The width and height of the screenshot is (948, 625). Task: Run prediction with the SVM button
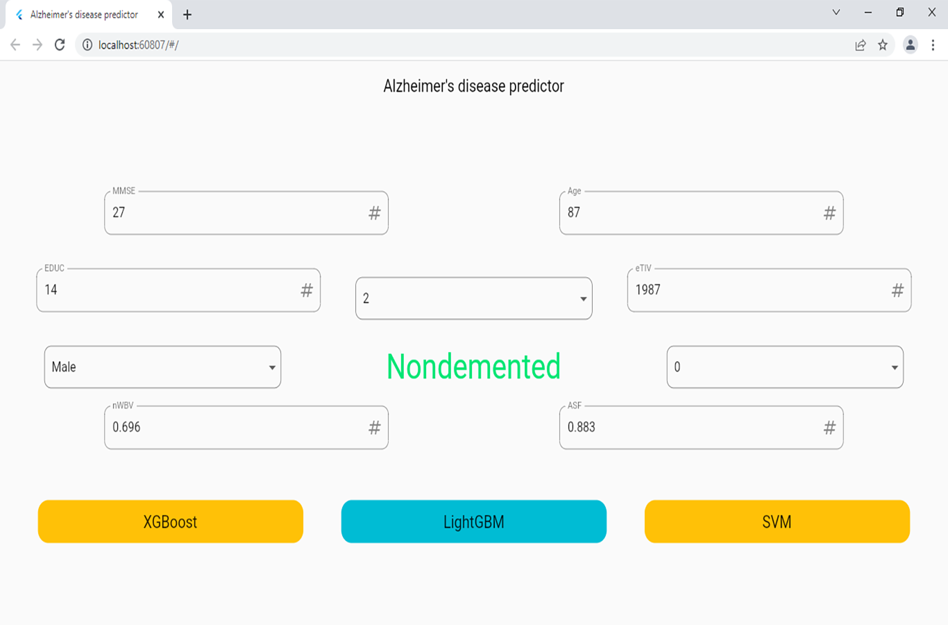[x=777, y=522]
